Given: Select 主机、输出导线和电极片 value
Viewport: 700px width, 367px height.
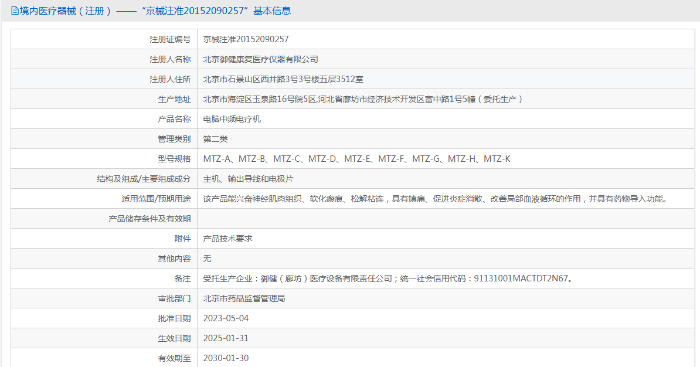Looking at the screenshot, I should (248, 179).
